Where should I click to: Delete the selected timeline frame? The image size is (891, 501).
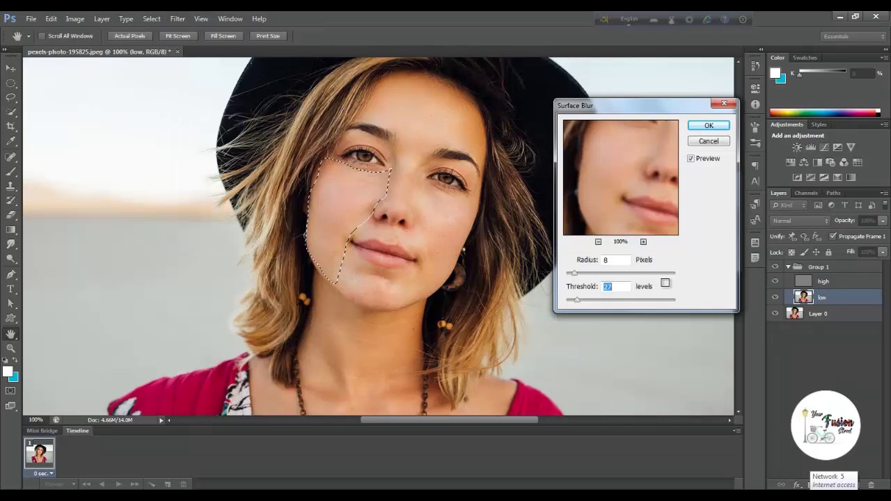coord(184,484)
